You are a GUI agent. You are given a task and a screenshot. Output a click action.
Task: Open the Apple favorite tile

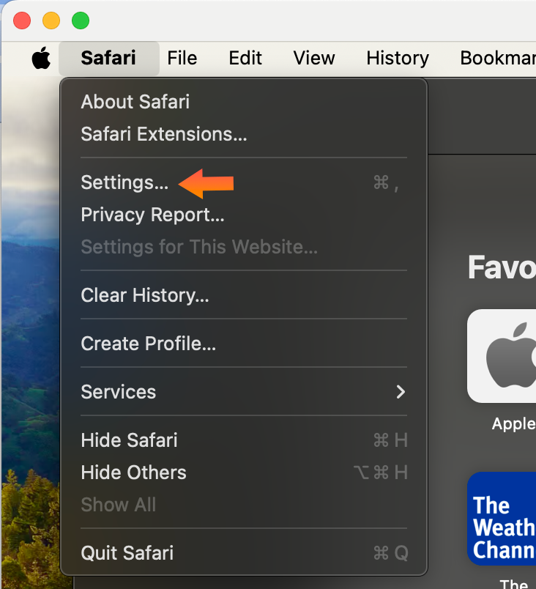502,356
